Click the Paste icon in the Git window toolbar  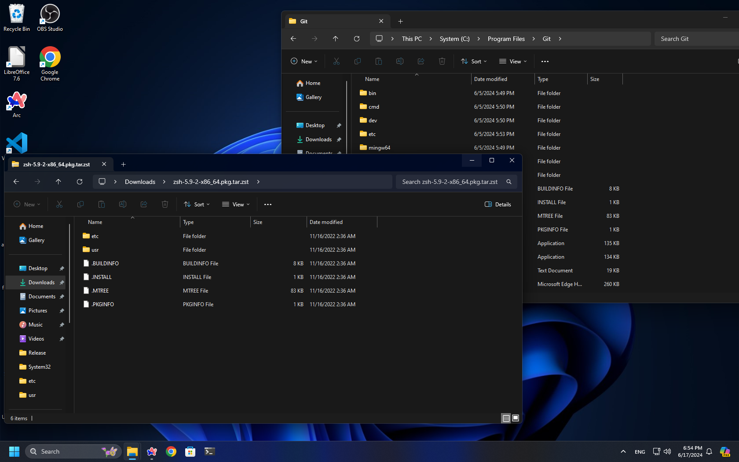pyautogui.click(x=379, y=61)
